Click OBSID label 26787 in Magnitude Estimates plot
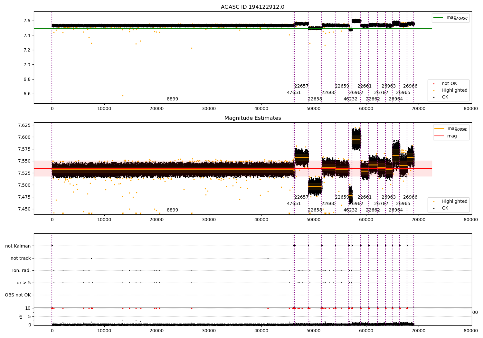This screenshot has width=483, height=338. coord(381,203)
